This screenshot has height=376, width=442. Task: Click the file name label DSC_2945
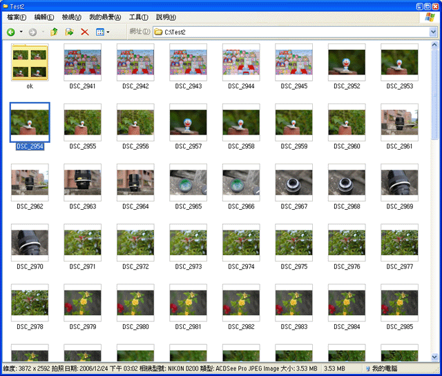(294, 86)
